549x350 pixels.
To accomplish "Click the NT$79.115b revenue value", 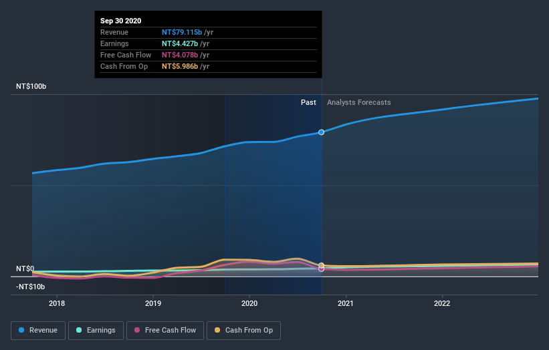I will pos(182,32).
